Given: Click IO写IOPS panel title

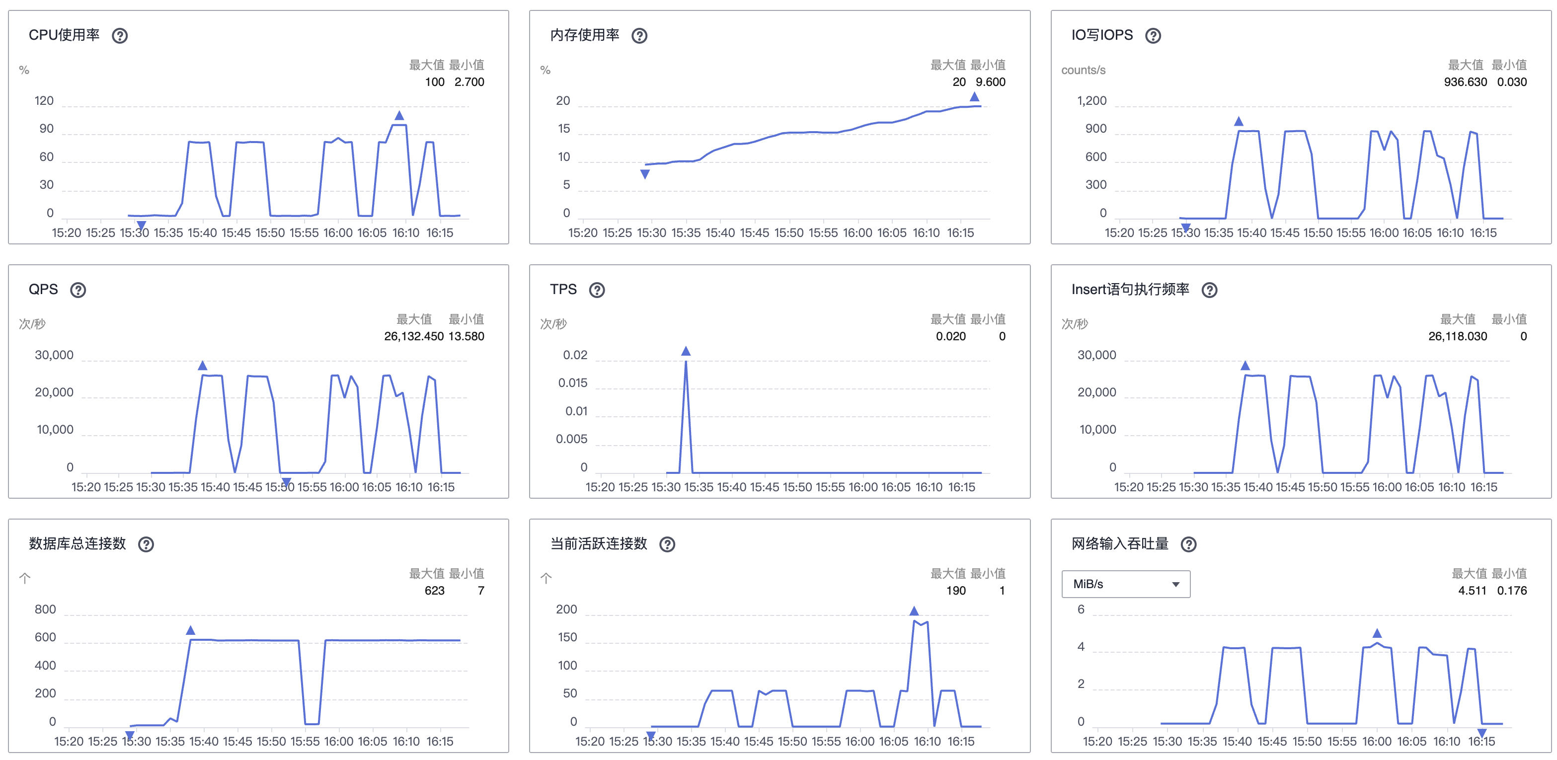Looking at the screenshot, I should click(x=1102, y=35).
